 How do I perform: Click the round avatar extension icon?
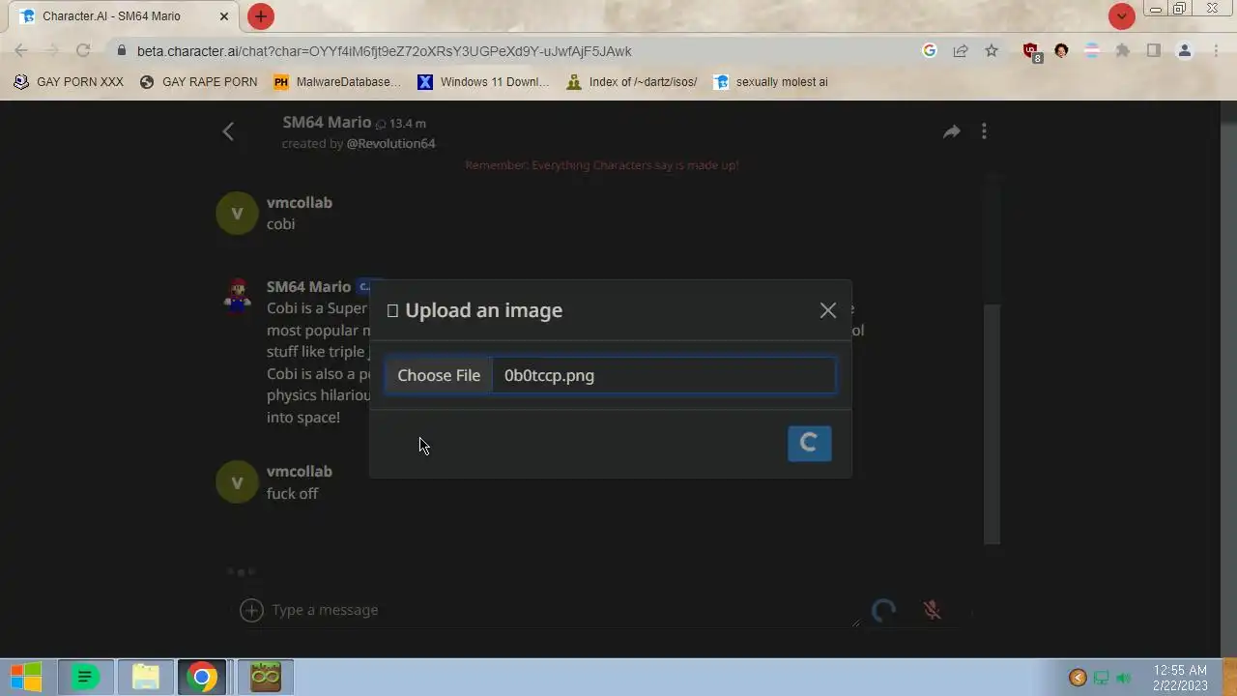coord(1061,50)
